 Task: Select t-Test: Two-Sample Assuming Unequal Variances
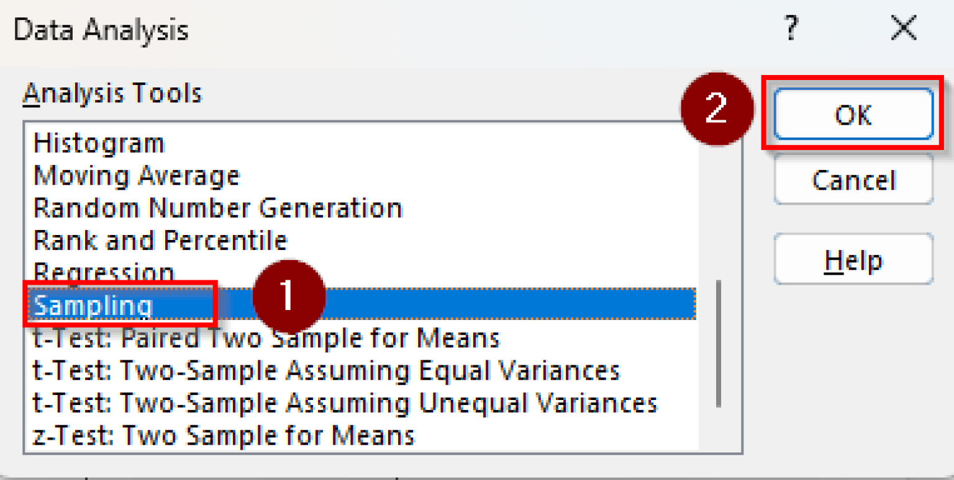(x=345, y=402)
